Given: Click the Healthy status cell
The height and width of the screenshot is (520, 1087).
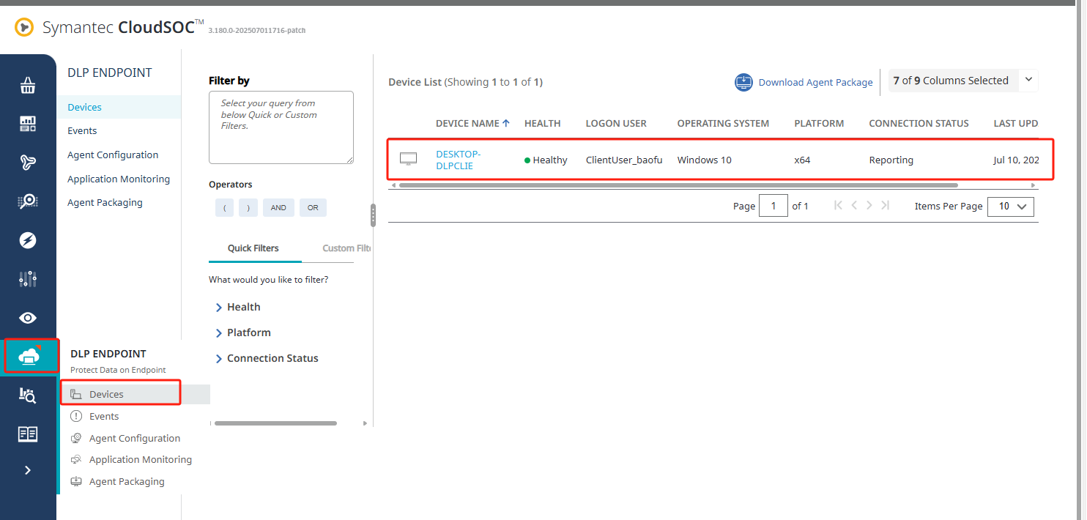Looking at the screenshot, I should click(x=546, y=160).
